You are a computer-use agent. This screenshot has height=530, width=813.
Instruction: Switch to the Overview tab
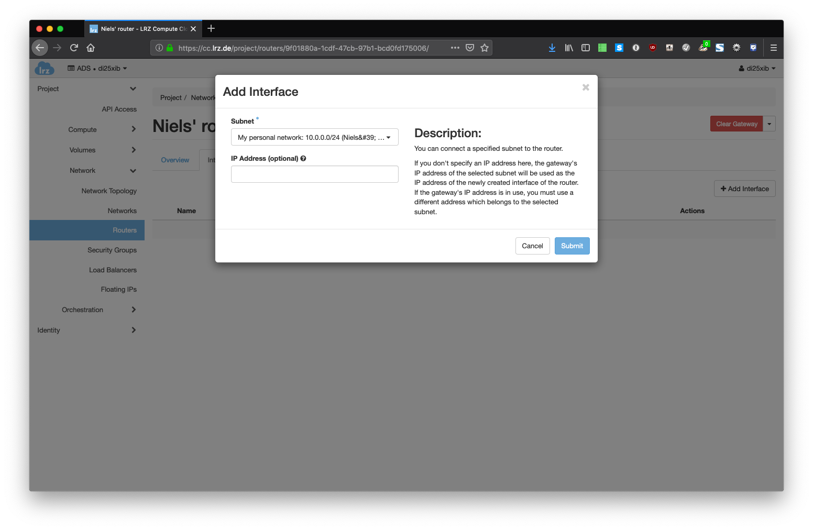coord(175,160)
